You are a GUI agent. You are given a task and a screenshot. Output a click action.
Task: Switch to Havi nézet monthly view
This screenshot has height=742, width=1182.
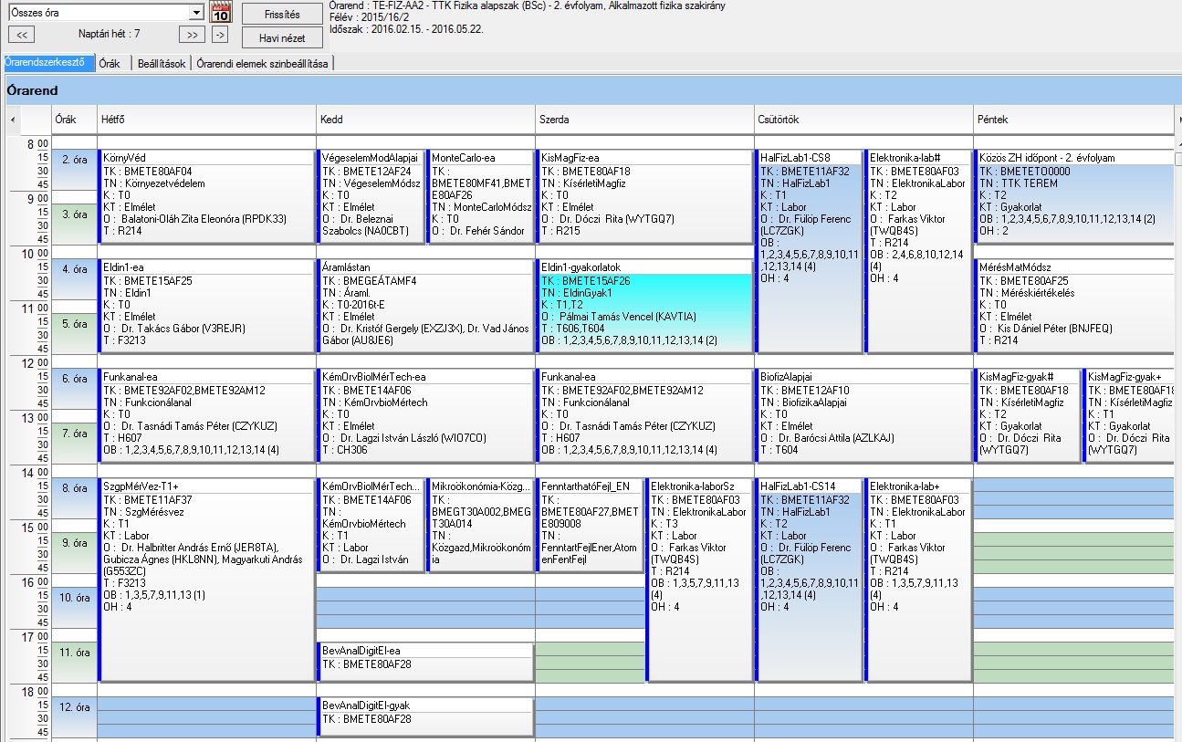(x=282, y=37)
